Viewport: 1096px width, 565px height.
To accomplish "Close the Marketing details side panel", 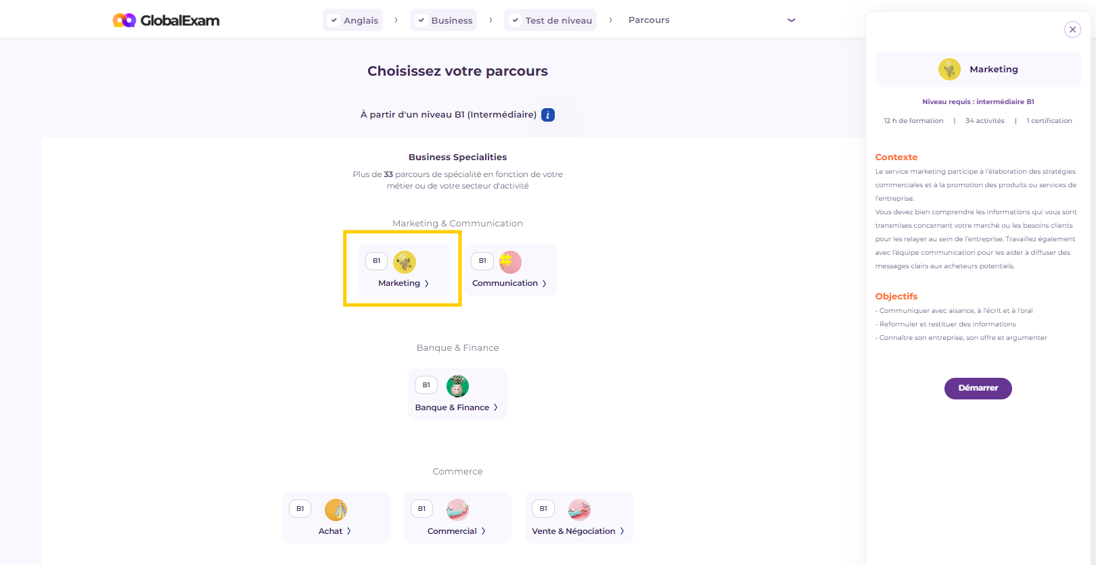I will click(x=1072, y=29).
